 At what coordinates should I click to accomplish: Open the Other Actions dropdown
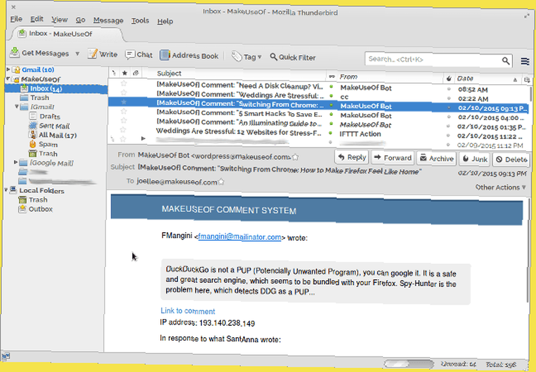[x=501, y=188]
